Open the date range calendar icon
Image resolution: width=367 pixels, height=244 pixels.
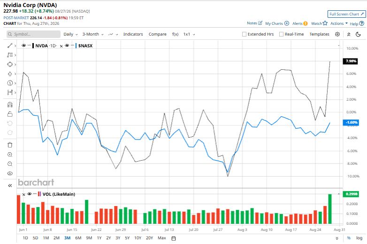(x=174, y=238)
